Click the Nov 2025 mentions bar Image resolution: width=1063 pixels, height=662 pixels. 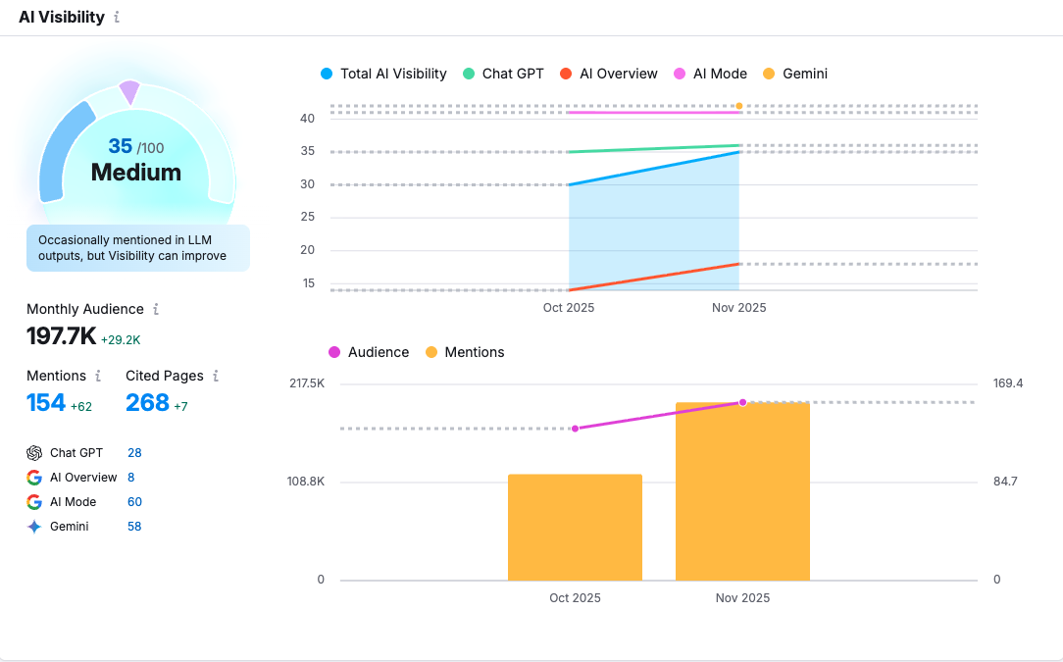pyautogui.click(x=742, y=490)
